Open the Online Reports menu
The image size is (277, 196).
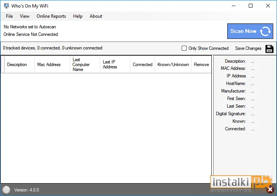pyautogui.click(x=51, y=16)
